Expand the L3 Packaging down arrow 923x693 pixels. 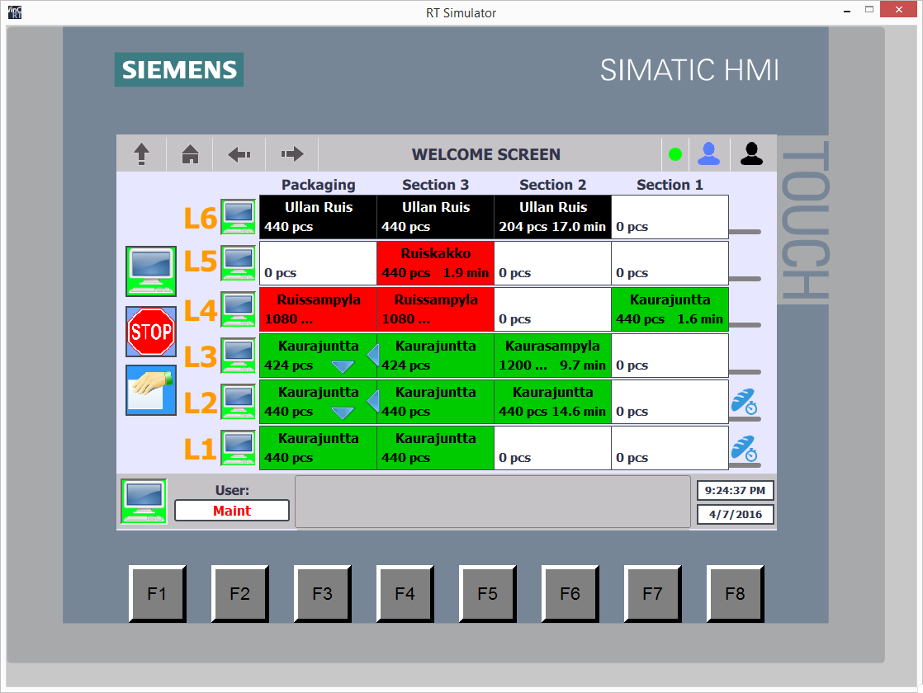coord(343,366)
